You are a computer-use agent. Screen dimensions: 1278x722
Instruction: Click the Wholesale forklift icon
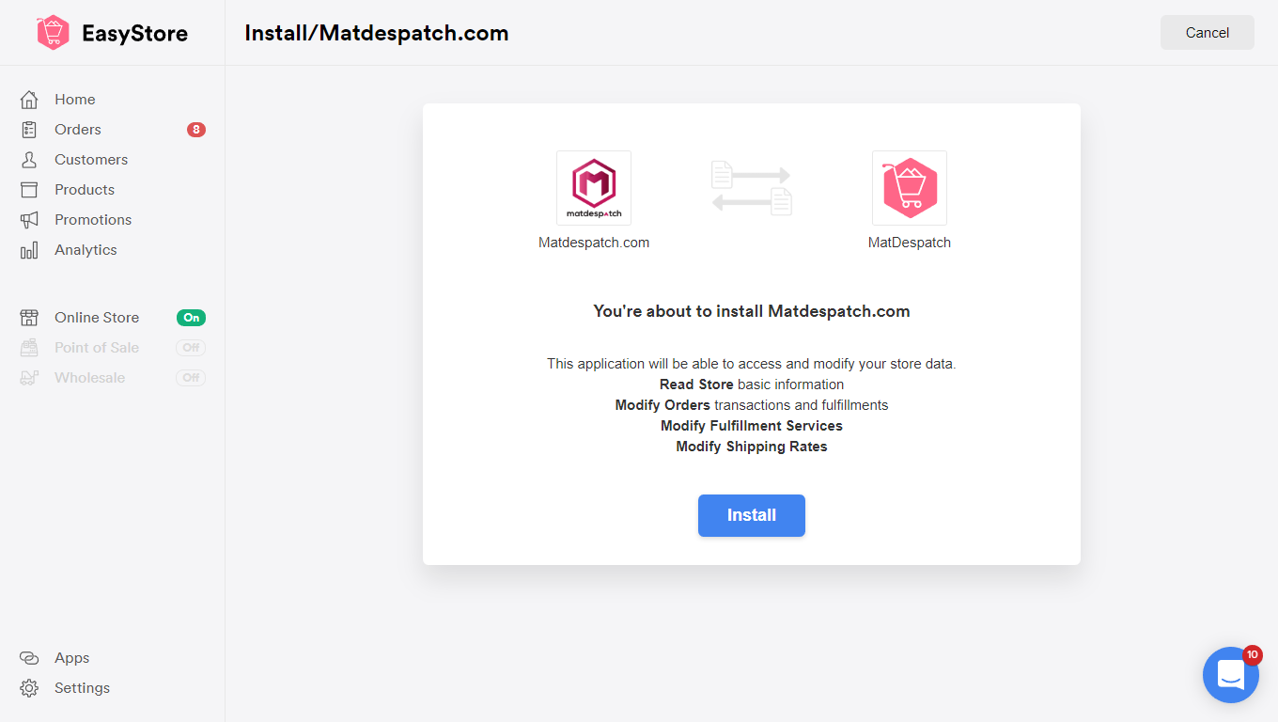[29, 378]
